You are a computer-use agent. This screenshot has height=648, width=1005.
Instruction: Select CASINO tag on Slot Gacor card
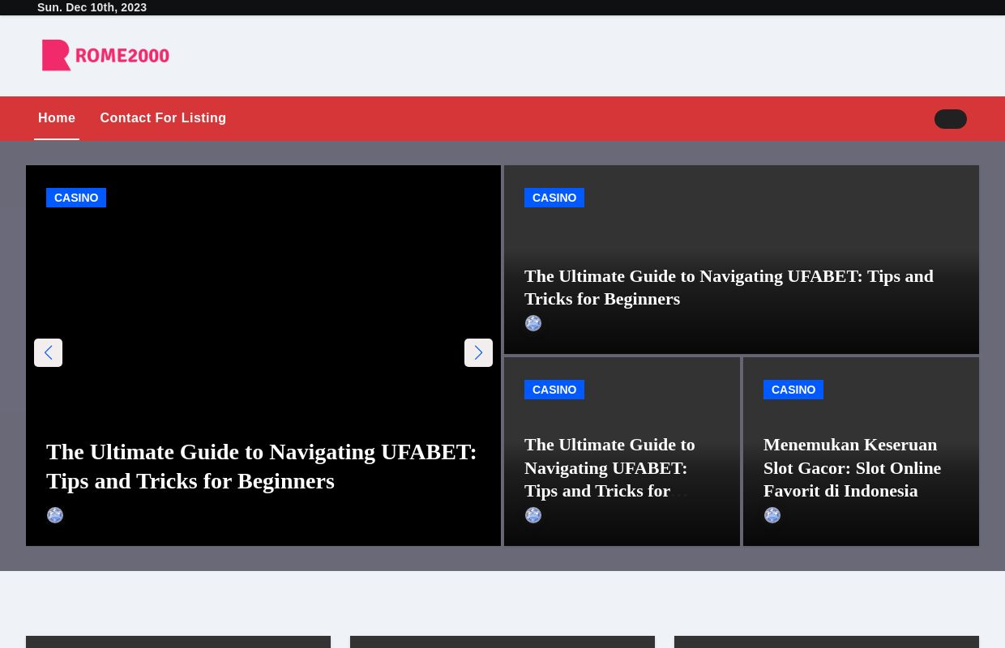pyautogui.click(x=793, y=390)
